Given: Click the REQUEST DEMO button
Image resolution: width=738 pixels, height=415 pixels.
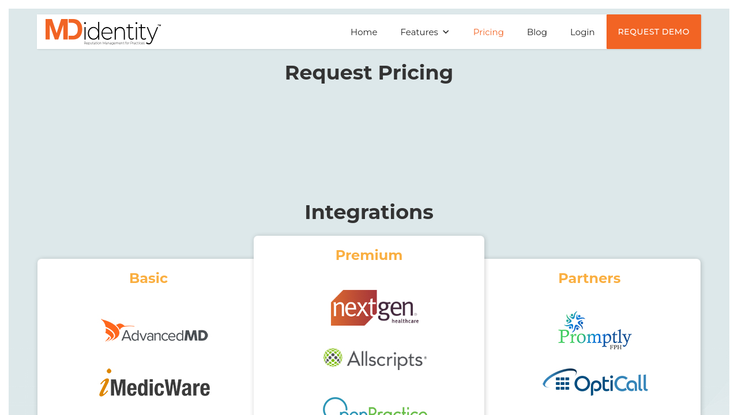Looking at the screenshot, I should point(654,32).
